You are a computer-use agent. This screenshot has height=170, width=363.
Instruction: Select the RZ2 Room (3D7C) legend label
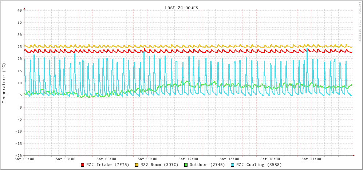coord(159,165)
